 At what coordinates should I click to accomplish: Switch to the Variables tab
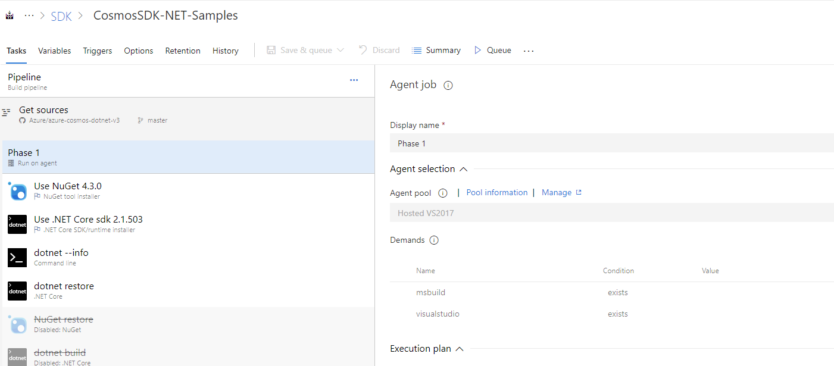tap(54, 51)
